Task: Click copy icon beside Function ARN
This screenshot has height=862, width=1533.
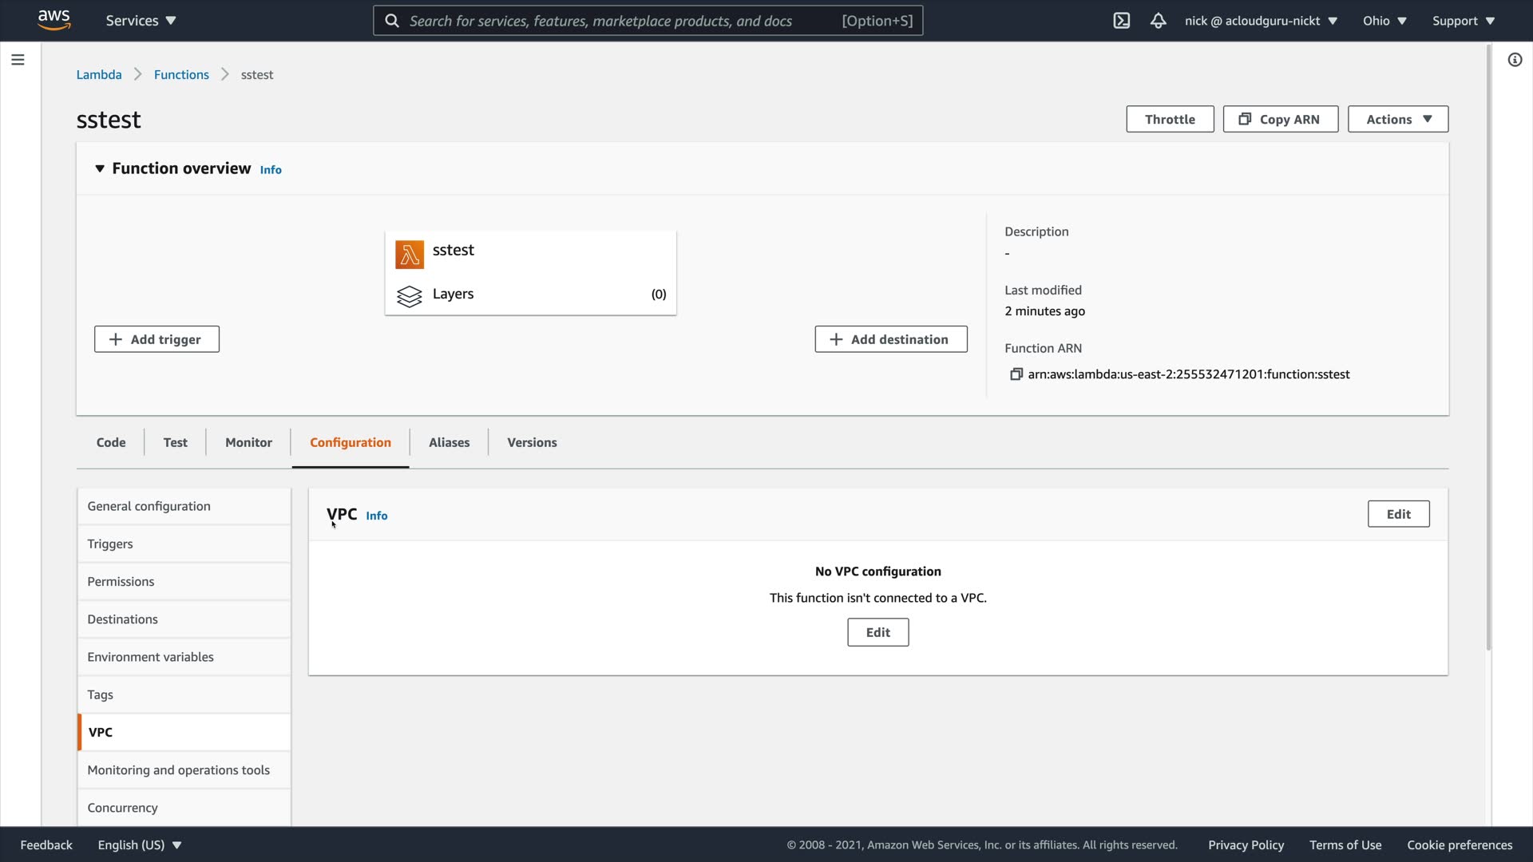Action: (x=1016, y=374)
